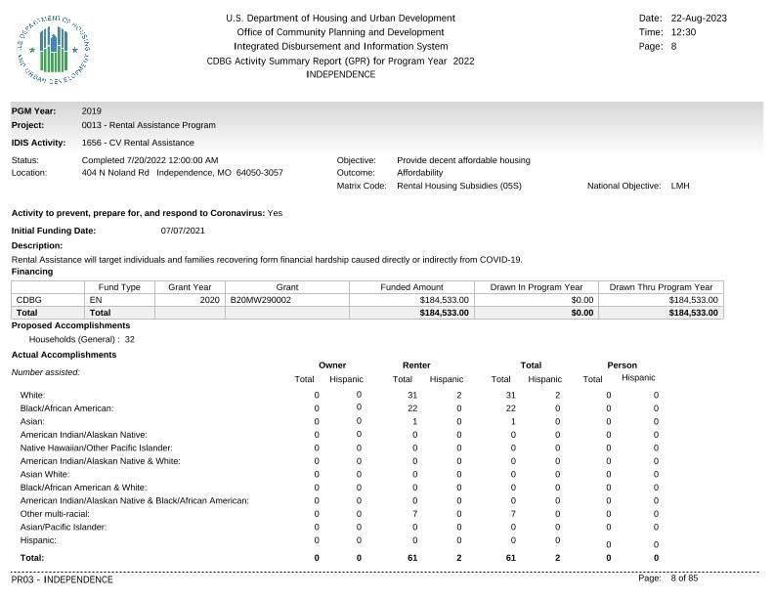Click the Matrix Code Rental Housing Subsidies value
Viewport: 774px width, 598px height.
click(x=459, y=186)
